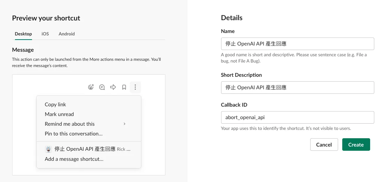Click the Callback ID field with abort_openai_api
Screen dimensions: 383x182
[297, 117]
